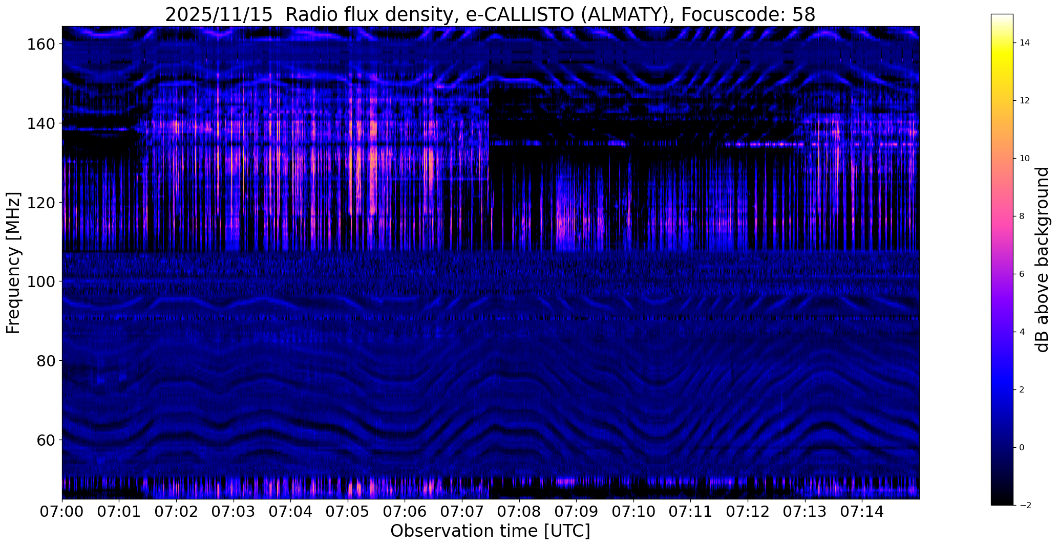Screen dimensions: 1058x546
Task: Click the 'Frequency [MHz]' axis label
Action: (13, 263)
